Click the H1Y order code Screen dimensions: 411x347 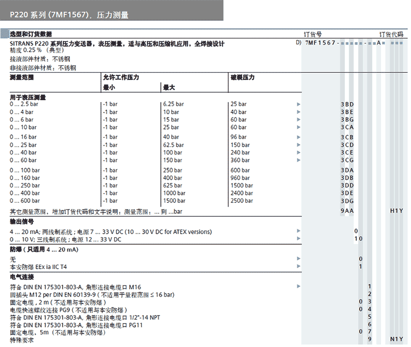pyautogui.click(x=396, y=211)
